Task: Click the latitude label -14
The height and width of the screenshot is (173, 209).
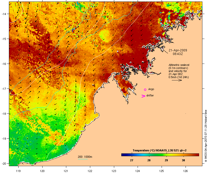Action: click(4, 14)
